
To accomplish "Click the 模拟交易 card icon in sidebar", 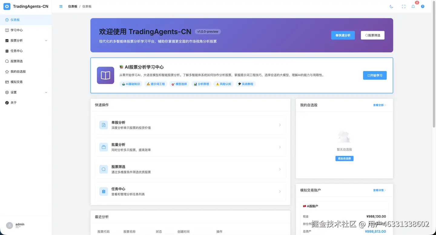I will click(x=7, y=82).
